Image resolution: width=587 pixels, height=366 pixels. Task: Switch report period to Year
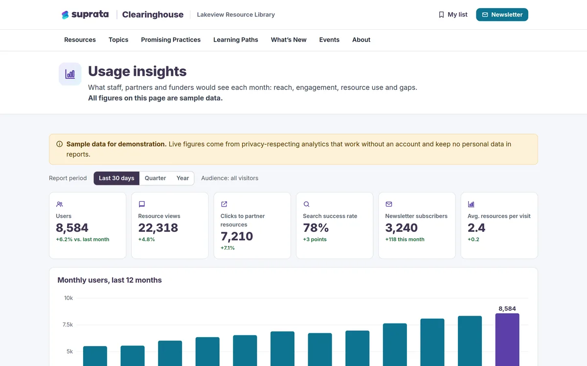(x=183, y=178)
